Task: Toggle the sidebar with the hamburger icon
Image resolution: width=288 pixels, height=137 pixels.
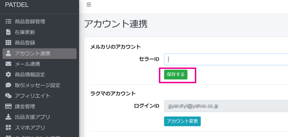Action: click(89, 5)
